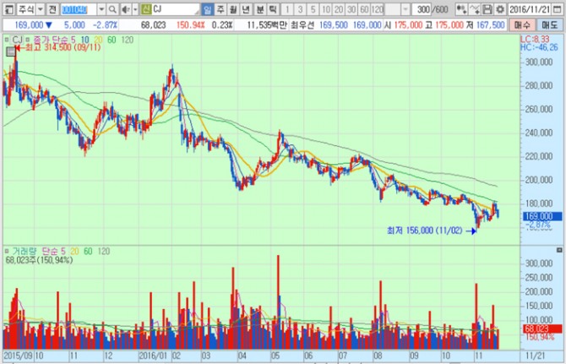This screenshot has width=566, height=364.
Task: Click the 20-period moving average color label
Action: (x=98, y=40)
